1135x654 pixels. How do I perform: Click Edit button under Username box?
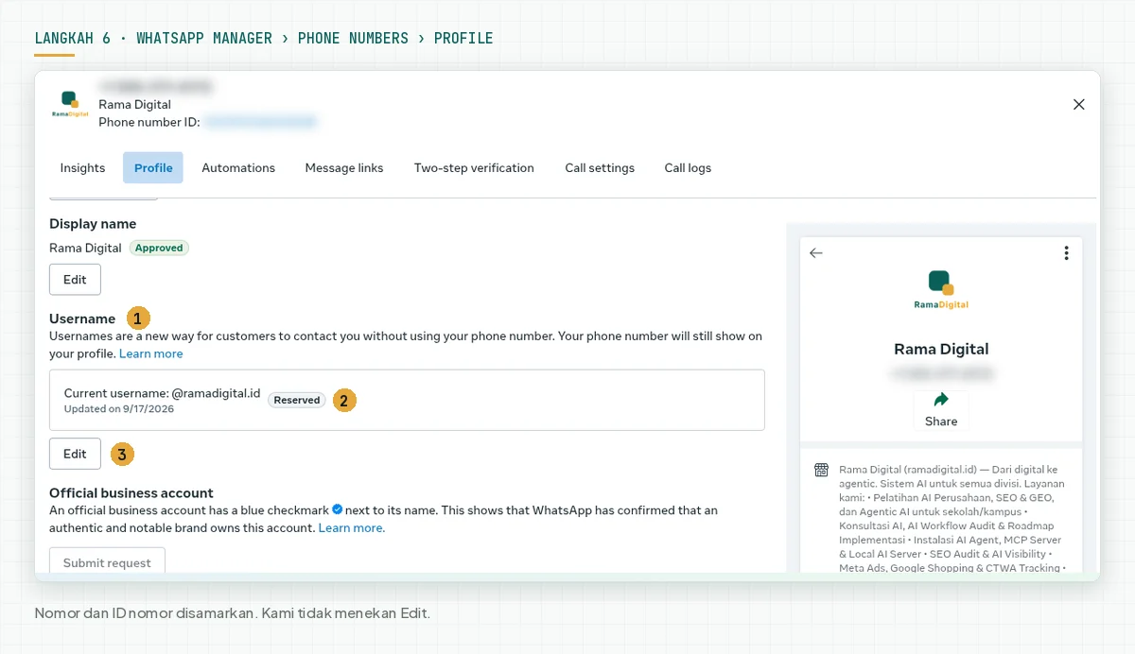75,454
